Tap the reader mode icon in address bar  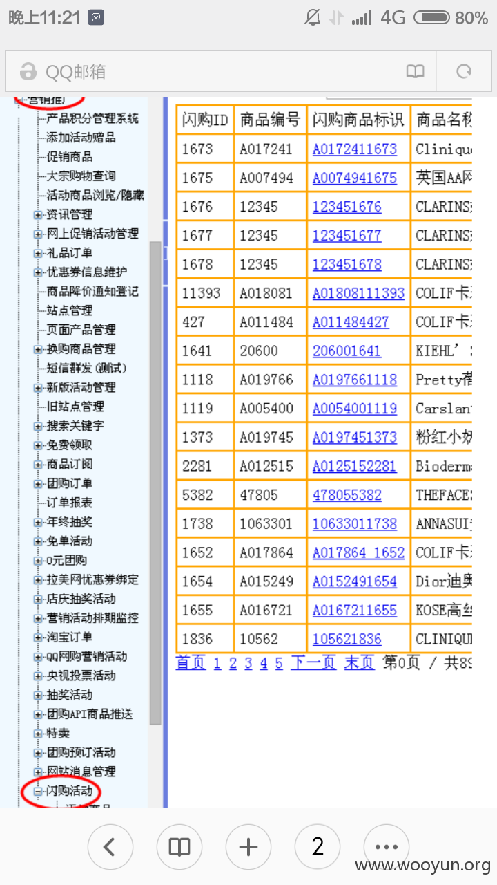pyautogui.click(x=415, y=71)
